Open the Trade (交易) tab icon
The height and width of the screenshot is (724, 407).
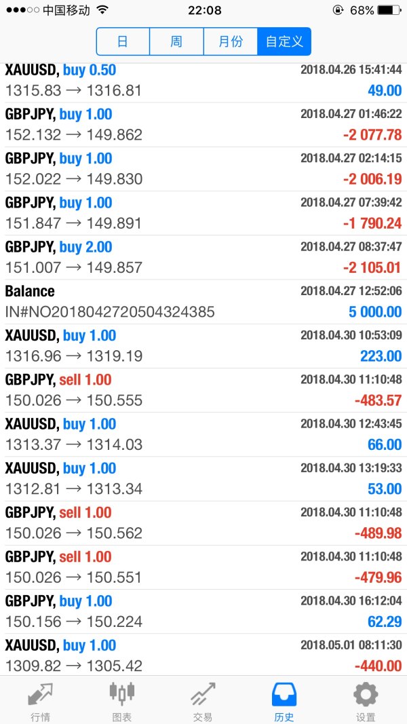click(x=203, y=696)
